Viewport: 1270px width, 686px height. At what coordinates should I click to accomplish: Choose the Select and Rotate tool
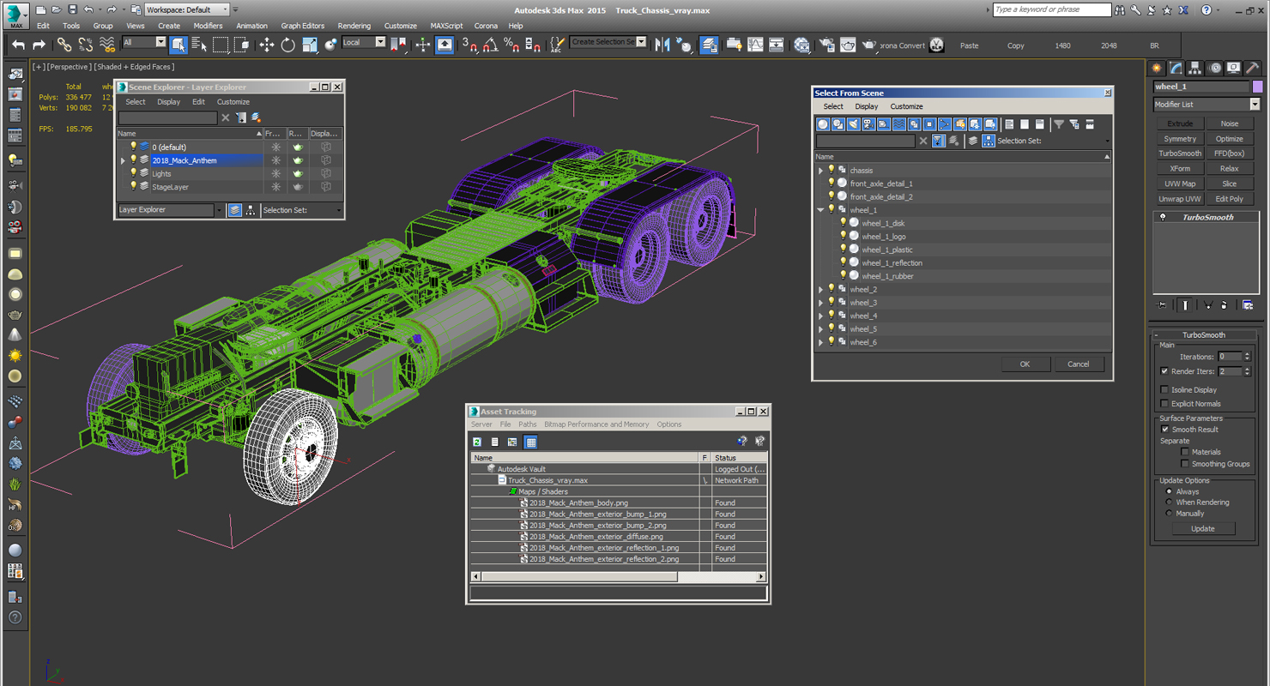pos(288,45)
